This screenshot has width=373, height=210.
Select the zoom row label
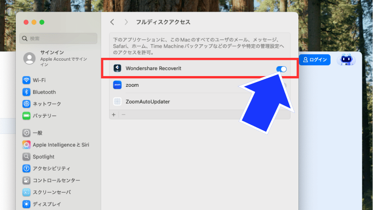click(132, 85)
